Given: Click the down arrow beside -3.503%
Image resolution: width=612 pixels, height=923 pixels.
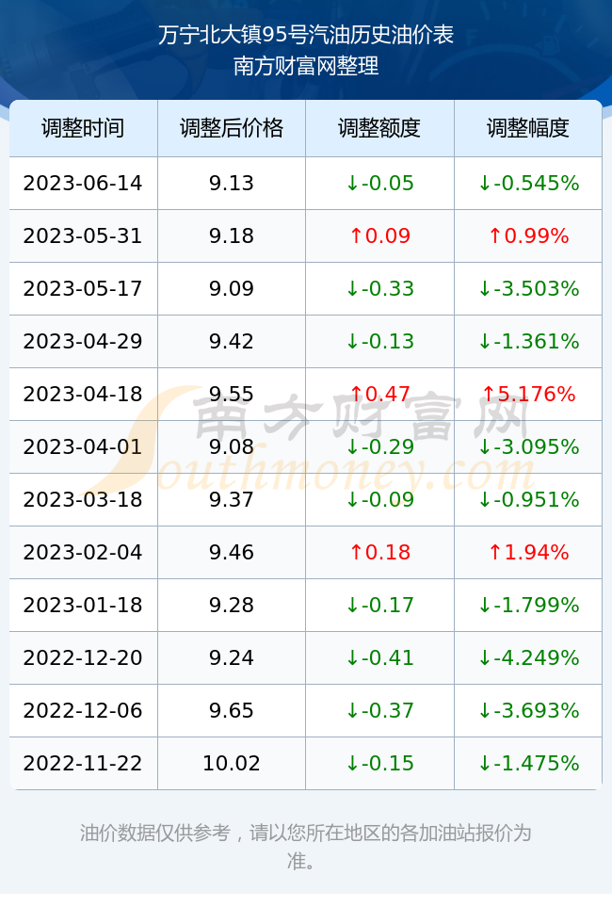Looking at the screenshot, I should pyautogui.click(x=484, y=288).
